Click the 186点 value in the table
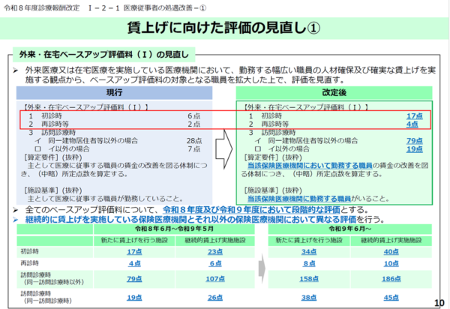Viewport: 450px width, 309px height. click(391, 278)
